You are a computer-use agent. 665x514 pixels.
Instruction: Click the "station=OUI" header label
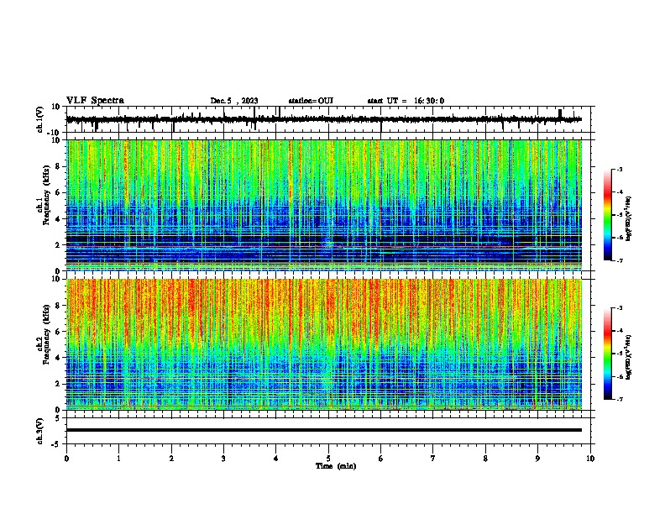311,101
